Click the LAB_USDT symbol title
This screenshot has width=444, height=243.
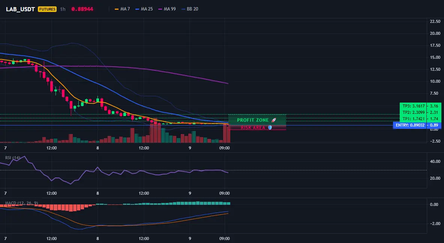20,9
